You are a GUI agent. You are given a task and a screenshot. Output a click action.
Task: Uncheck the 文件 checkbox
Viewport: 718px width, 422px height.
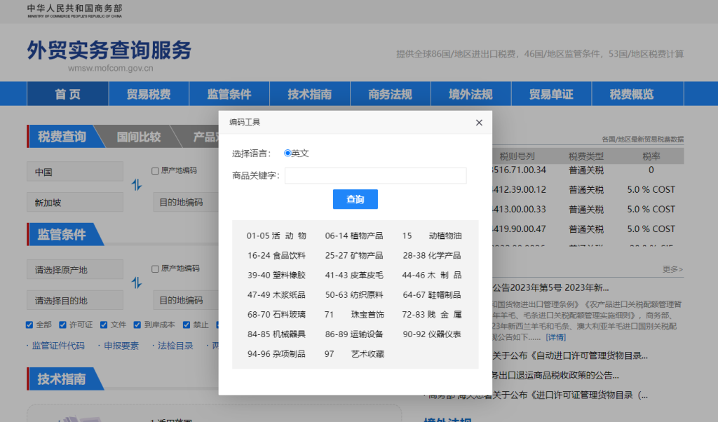[x=104, y=325]
